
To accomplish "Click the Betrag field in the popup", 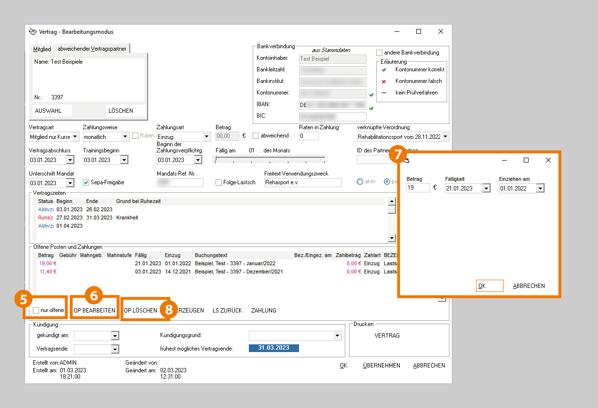I will 418,188.
